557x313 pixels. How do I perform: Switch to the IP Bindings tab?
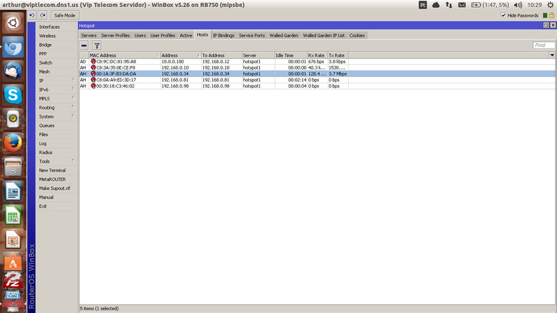click(x=223, y=35)
